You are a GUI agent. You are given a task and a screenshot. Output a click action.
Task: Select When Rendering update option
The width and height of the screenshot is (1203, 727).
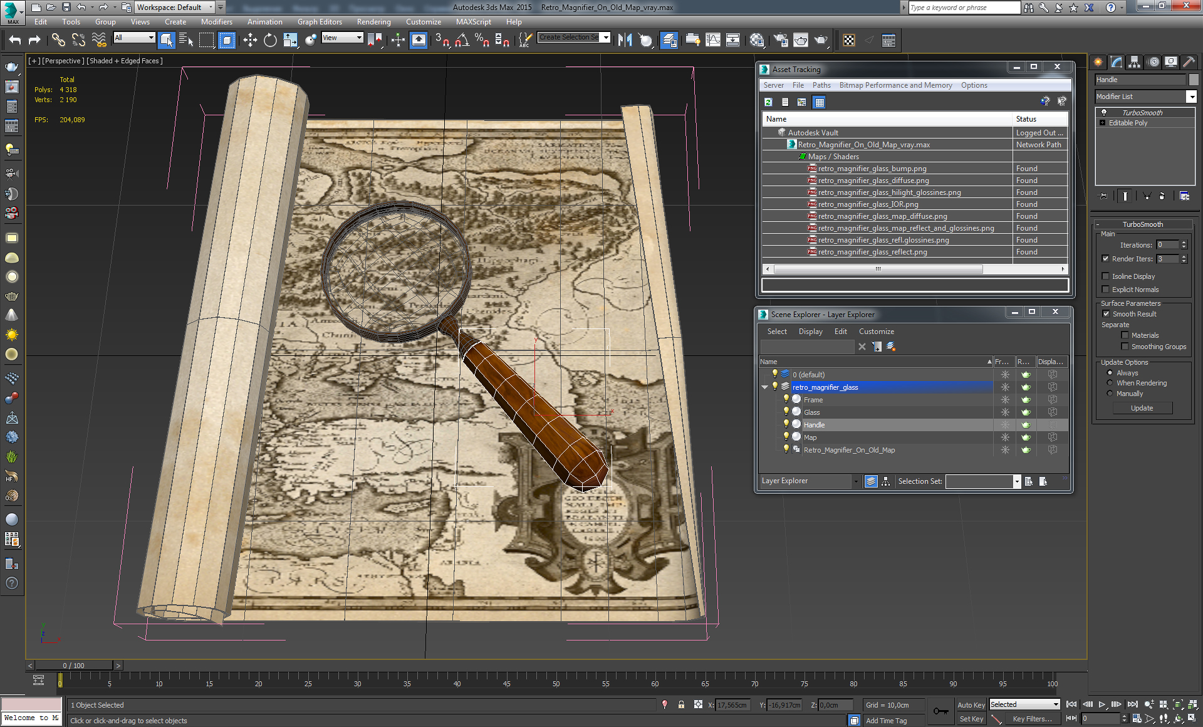pyautogui.click(x=1110, y=383)
